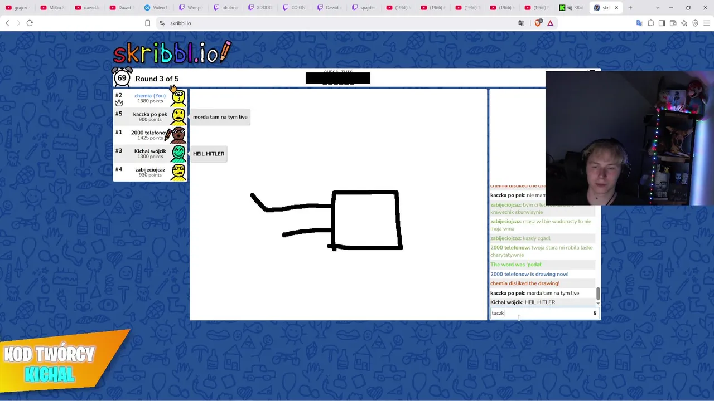The image size is (714, 401).
Task: Switch to the RRc tab
Action: pos(572,8)
